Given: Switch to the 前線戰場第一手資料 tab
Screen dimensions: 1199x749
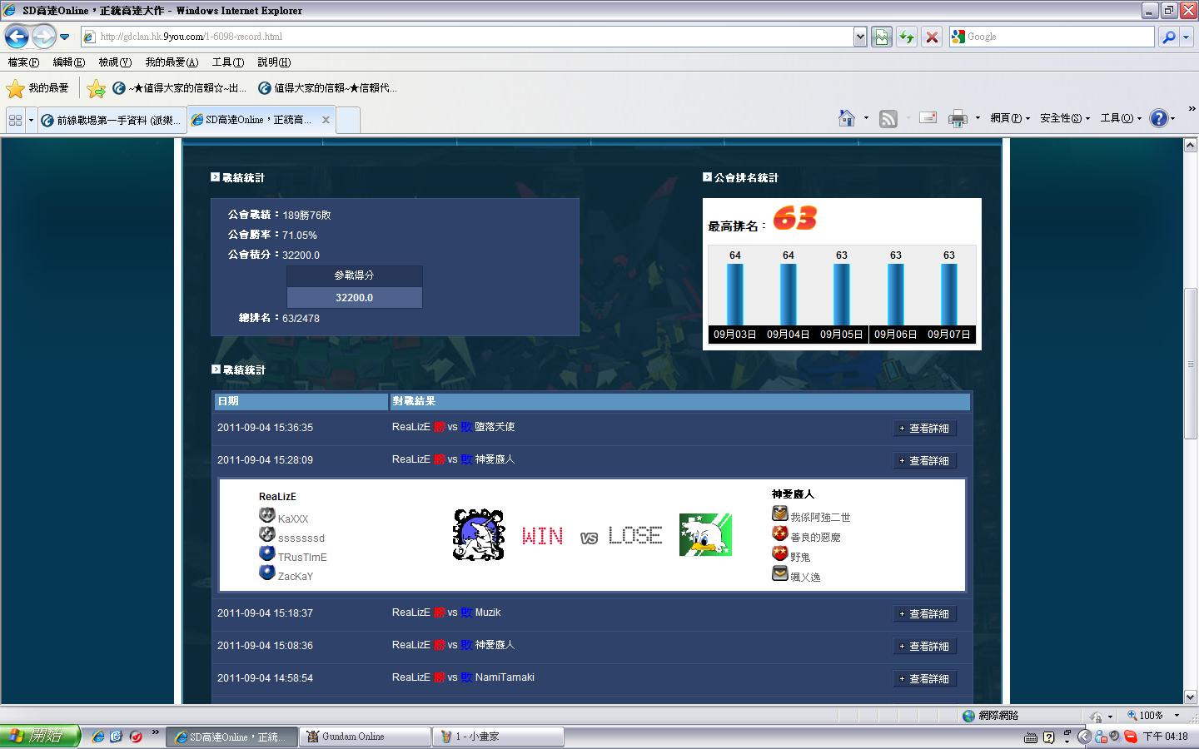Looking at the screenshot, I should click(x=112, y=120).
